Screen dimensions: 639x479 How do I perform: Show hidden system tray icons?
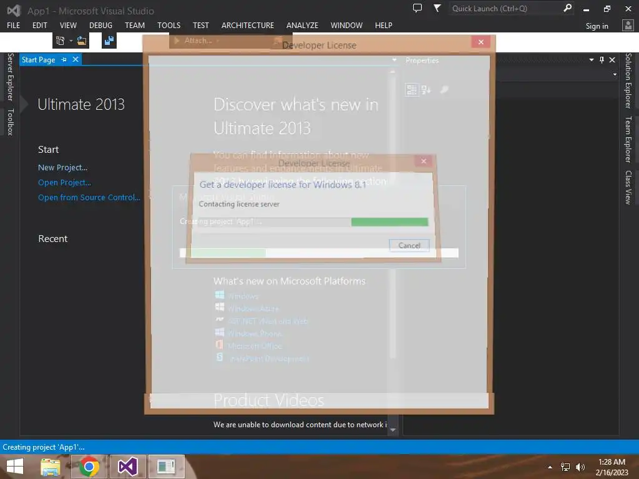550,467
